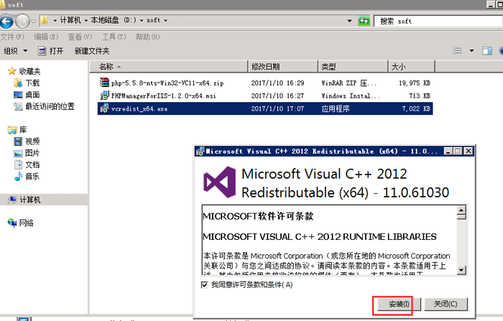
Task: Sort by the 名称 column header
Action: (169, 66)
